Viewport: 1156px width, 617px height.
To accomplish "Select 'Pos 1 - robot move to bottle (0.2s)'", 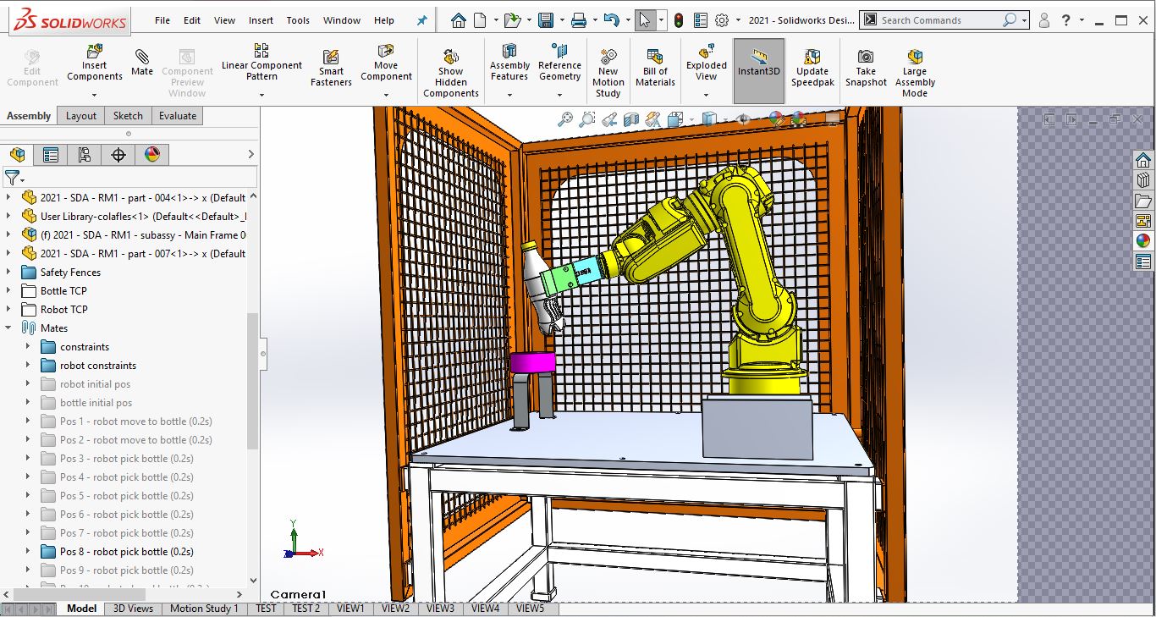I will point(135,421).
